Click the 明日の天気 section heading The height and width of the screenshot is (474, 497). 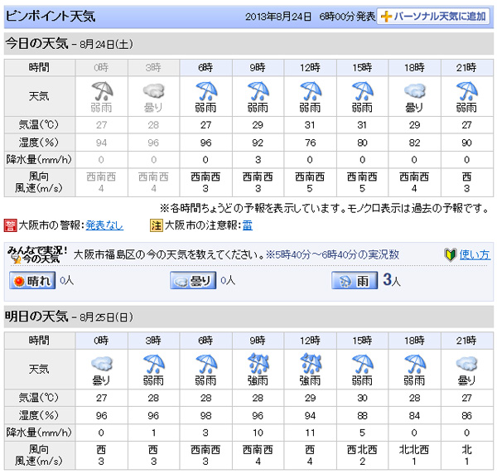41,316
